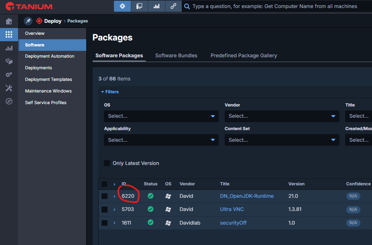Click the wrench and screwdriver tools icon
The height and width of the screenshot is (245, 372).
pyautogui.click(x=9, y=88)
